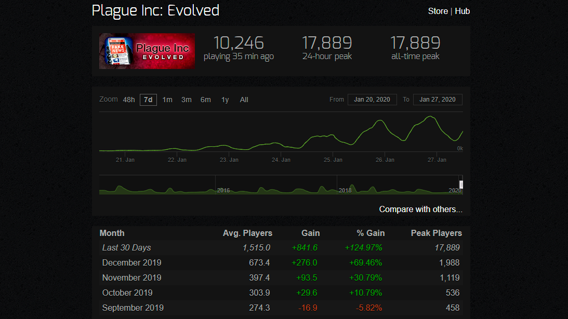The width and height of the screenshot is (568, 319).
Task: Click the Peak Players column header
Action: pyautogui.click(x=437, y=233)
